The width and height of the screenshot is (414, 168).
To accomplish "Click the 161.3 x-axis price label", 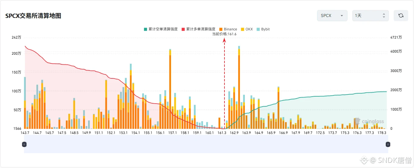I will (x=222, y=133).
